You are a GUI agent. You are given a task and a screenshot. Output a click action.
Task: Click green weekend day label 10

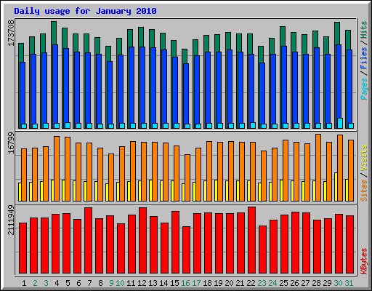click(x=120, y=283)
